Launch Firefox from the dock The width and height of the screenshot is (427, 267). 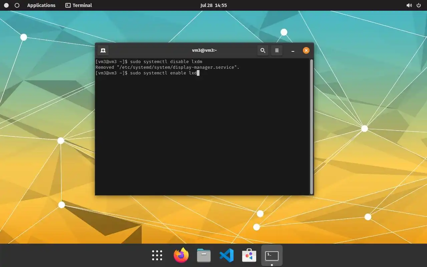(x=181, y=255)
